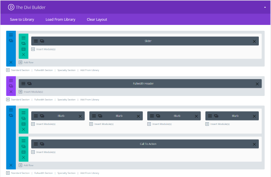
Task: Insert Module(s) below the fourth Blurb
Action: click(217, 124)
